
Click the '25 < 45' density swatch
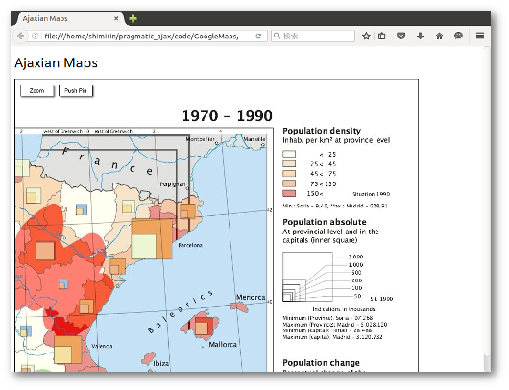click(289, 163)
